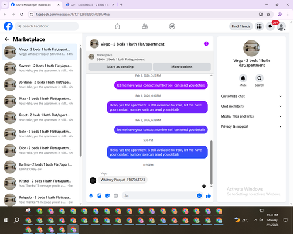Close the Marketplace browser tab
The width and height of the screenshot is (293, 234).
pyautogui.click(x=113, y=5)
